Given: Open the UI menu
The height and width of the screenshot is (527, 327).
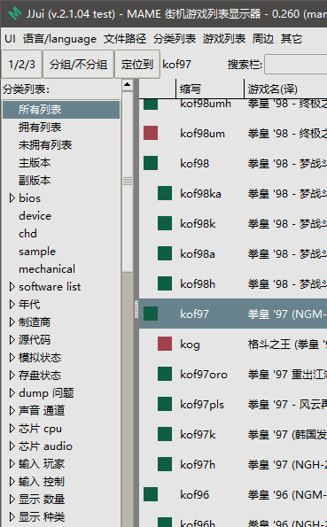Looking at the screenshot, I should click(x=10, y=39).
